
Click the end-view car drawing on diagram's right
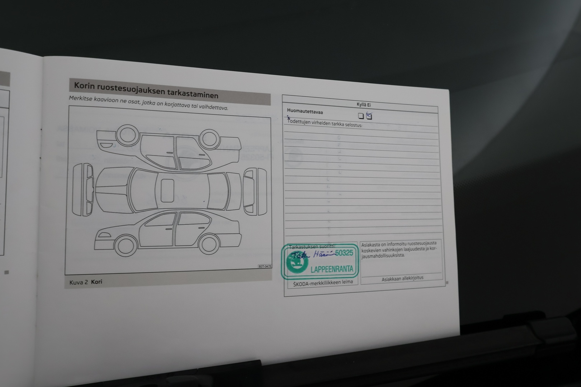255,190
